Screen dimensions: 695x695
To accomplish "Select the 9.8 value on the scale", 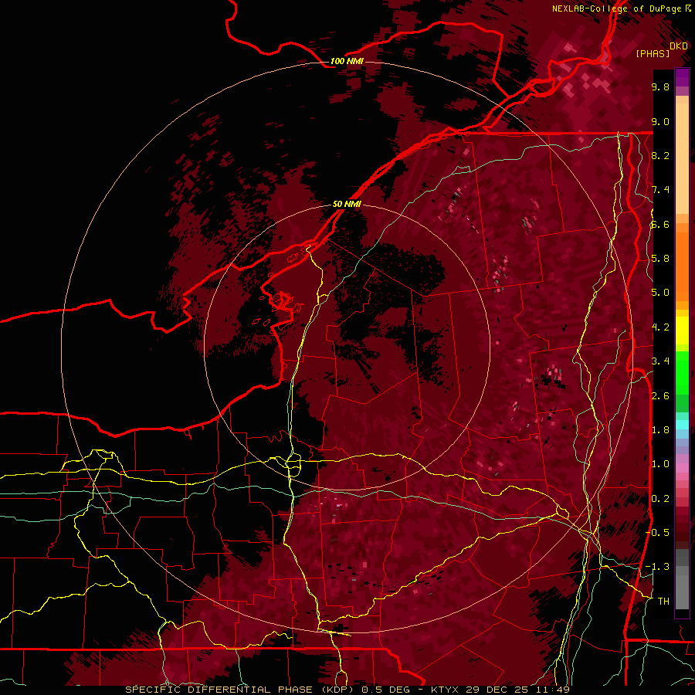I will coord(660,86).
